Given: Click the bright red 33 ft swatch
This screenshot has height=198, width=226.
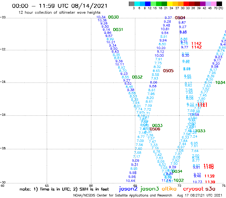Looking at the screenshot, I should tap(186, 4).
